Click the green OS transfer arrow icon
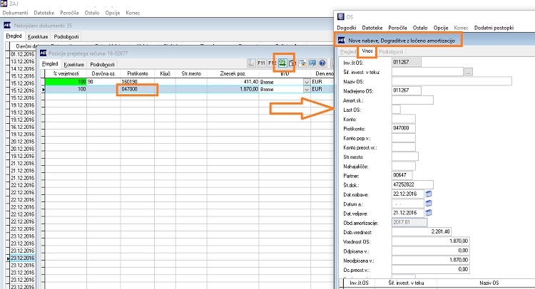The image size is (535, 289). [282, 63]
